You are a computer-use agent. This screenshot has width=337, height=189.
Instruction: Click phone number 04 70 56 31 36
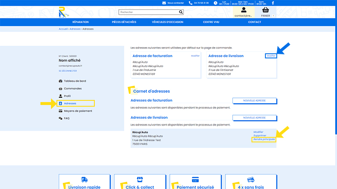coord(201,3)
